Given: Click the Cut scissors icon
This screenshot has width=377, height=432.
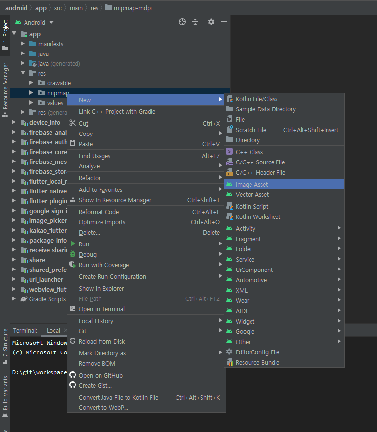Looking at the screenshot, I should (73, 123).
